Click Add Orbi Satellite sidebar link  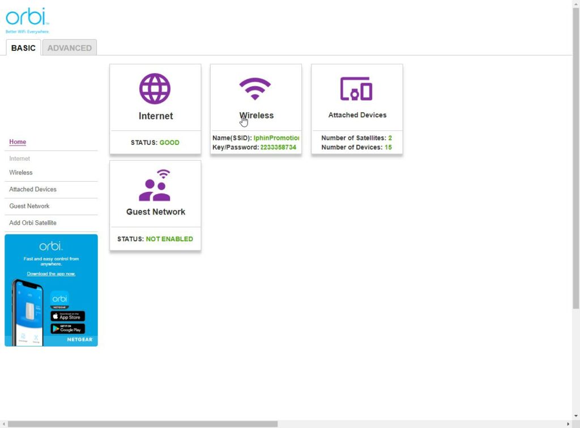pos(33,222)
